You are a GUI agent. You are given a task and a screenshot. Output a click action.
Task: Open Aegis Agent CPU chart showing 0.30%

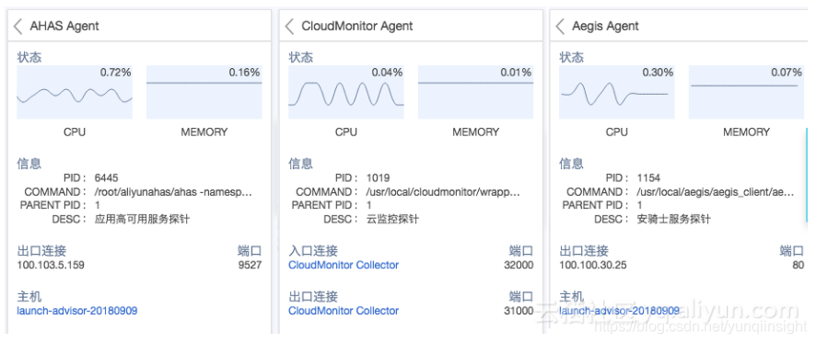tap(617, 93)
